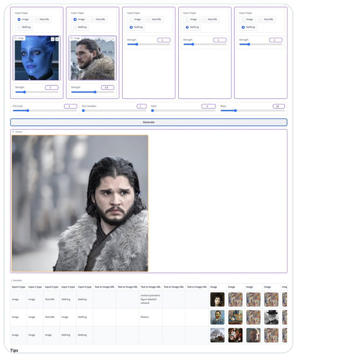
Task: Click the still life painting example thumbnail
Action: click(235, 317)
